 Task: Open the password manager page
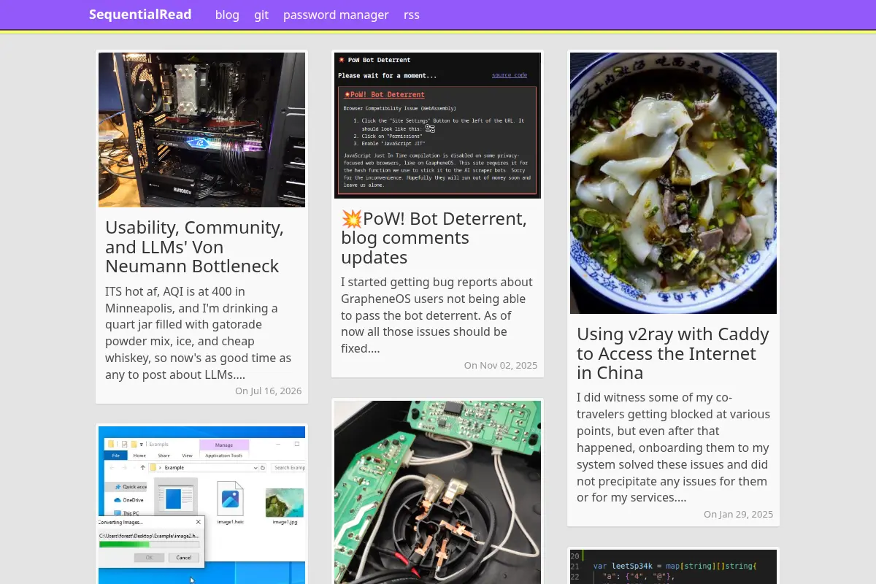click(336, 15)
